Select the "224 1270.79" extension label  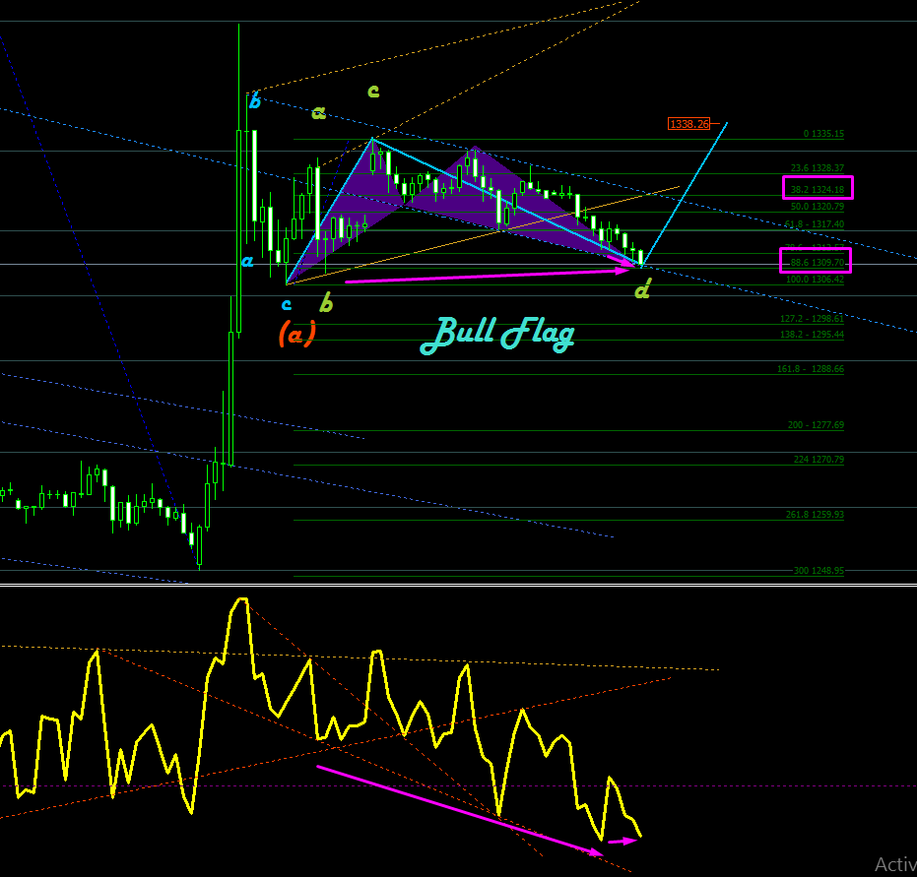pos(819,460)
